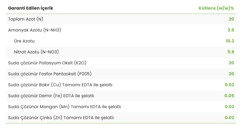Click the Fosfor Pentaoksit value 20
Image resolution: width=242 pixels, height=129 pixels.
[231, 74]
